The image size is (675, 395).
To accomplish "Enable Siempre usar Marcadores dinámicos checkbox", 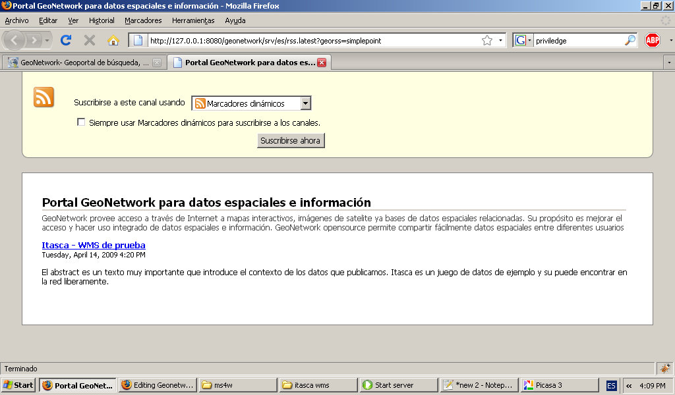I will point(81,122).
